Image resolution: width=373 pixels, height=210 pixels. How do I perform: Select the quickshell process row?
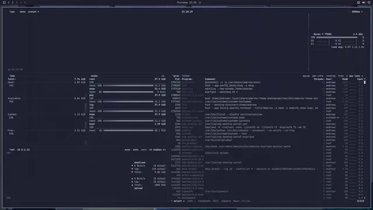(267, 82)
